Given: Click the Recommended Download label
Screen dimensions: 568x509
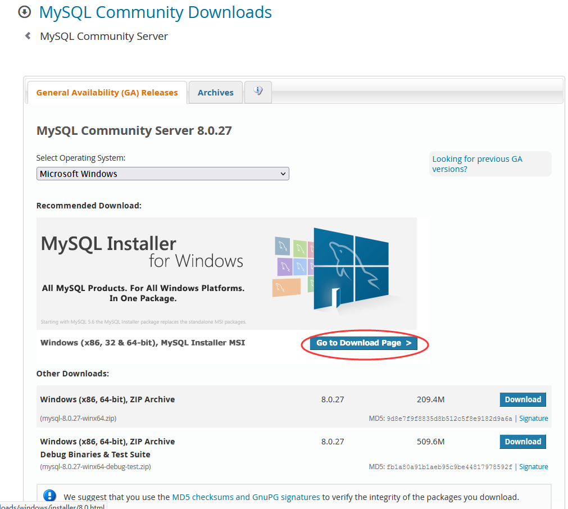Looking at the screenshot, I should 89,206.
